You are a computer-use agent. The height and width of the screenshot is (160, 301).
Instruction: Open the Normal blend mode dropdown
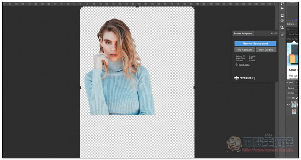click(293, 93)
